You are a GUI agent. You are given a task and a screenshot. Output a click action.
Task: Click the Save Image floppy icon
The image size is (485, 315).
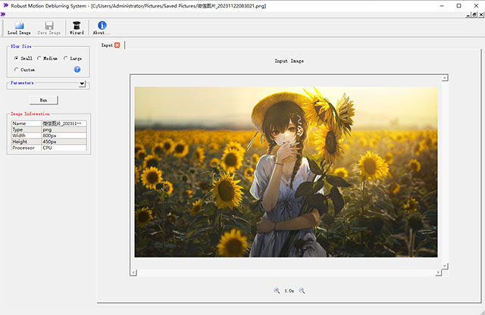[x=49, y=26]
